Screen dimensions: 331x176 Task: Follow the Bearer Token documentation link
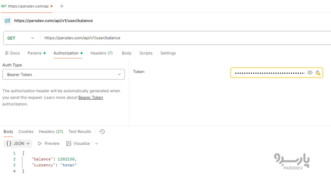click(91, 98)
